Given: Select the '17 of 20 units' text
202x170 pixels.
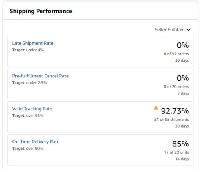Looking at the screenshot, I should (x=176, y=152).
